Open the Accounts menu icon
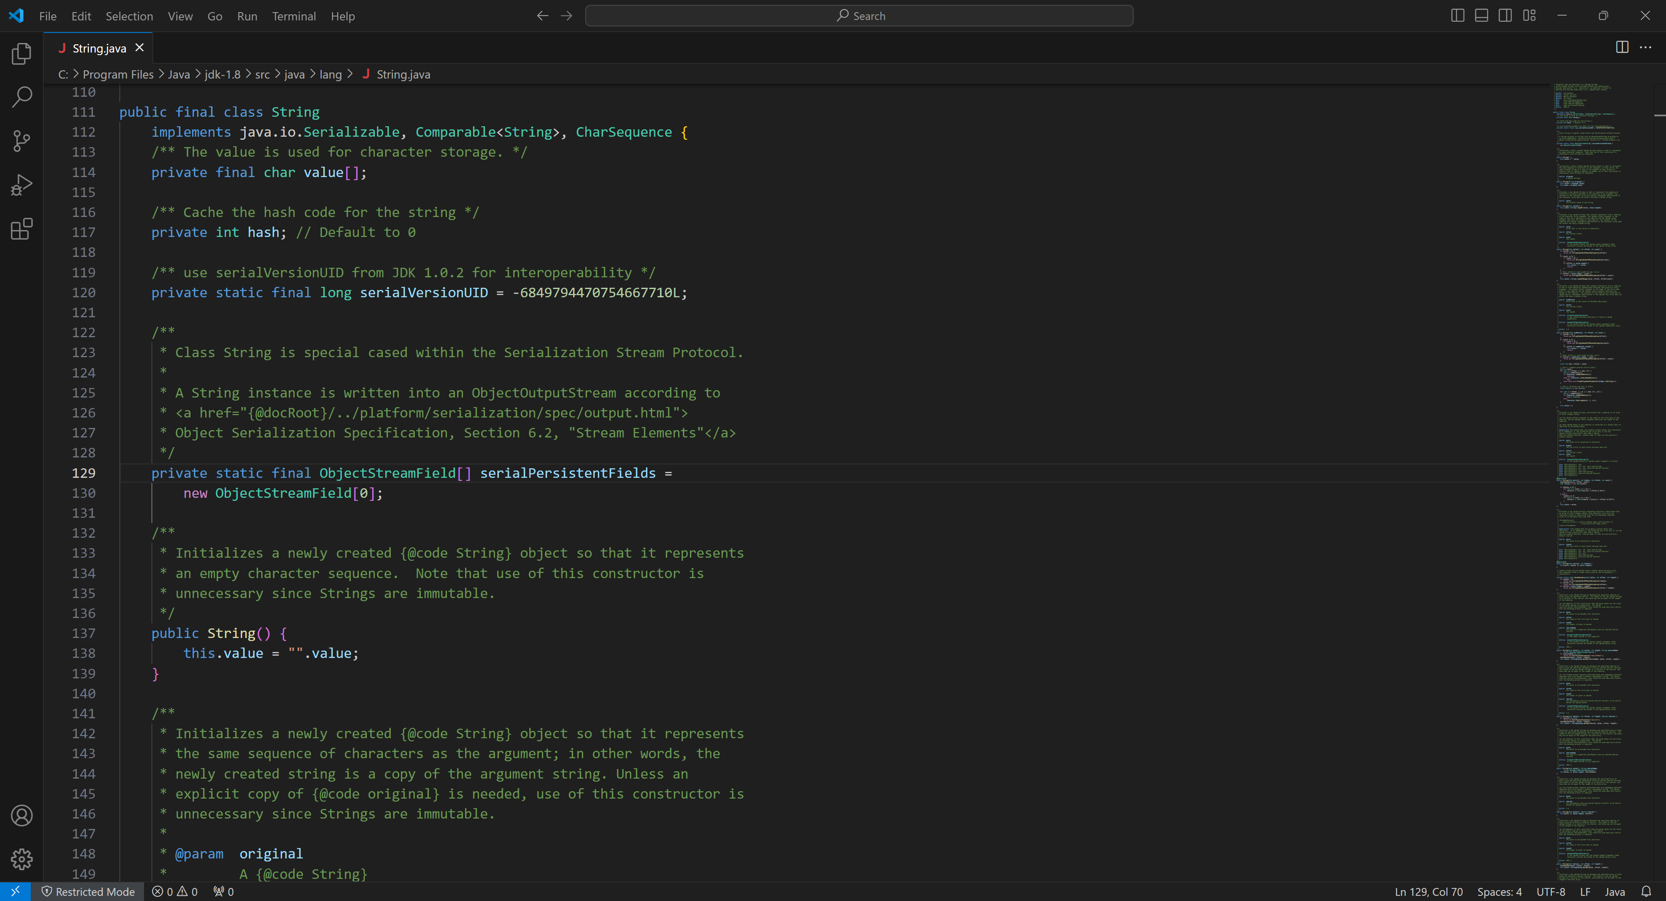Viewport: 1666px width, 901px height. coord(21,816)
